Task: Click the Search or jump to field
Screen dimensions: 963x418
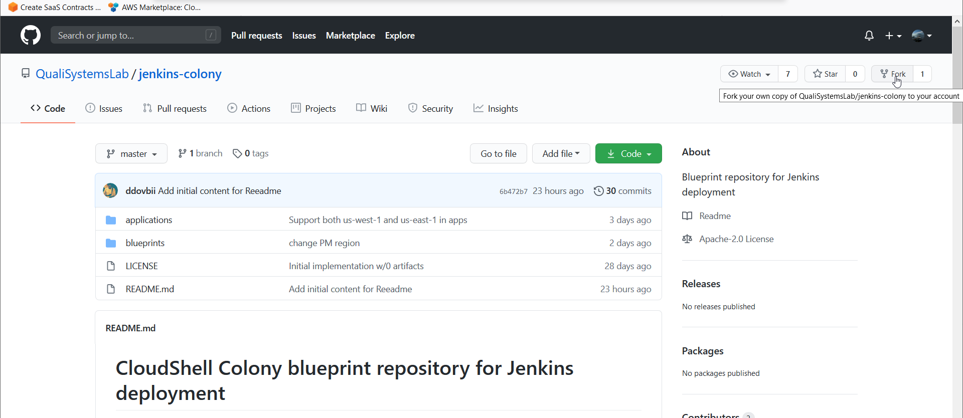Action: pyautogui.click(x=135, y=35)
